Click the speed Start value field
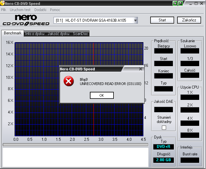 coord(164,64)
